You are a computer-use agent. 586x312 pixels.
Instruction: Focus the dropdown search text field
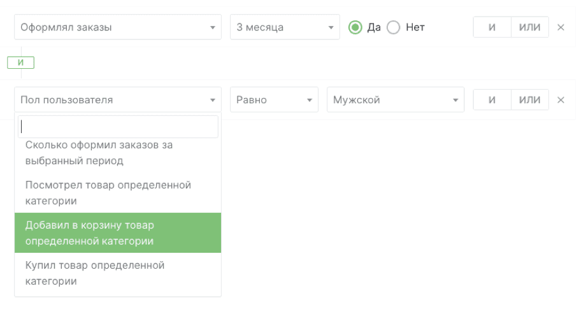click(x=118, y=127)
